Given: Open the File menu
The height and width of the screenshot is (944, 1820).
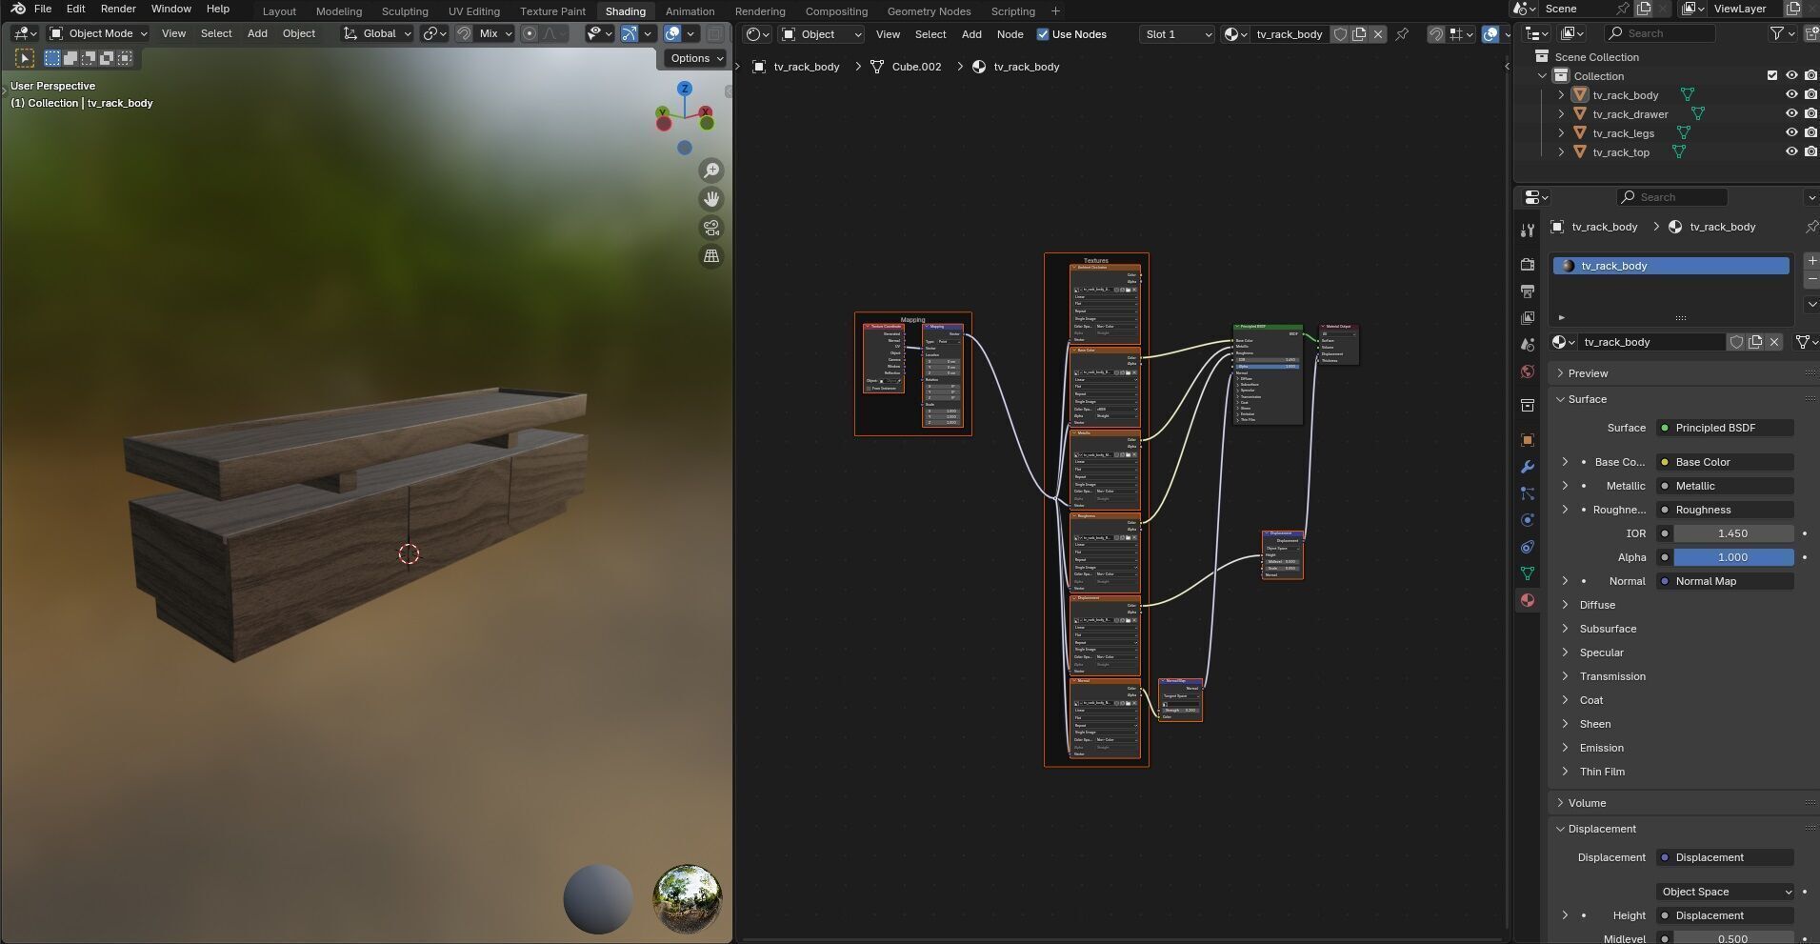Looking at the screenshot, I should coord(43,9).
